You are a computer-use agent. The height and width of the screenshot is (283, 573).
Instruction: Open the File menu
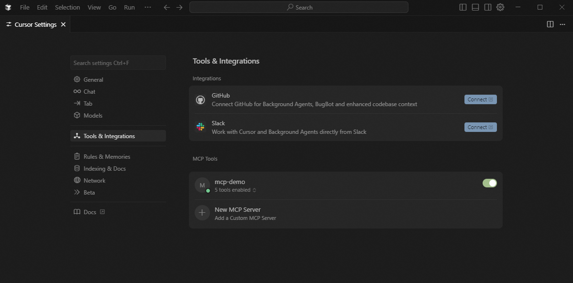(25, 7)
